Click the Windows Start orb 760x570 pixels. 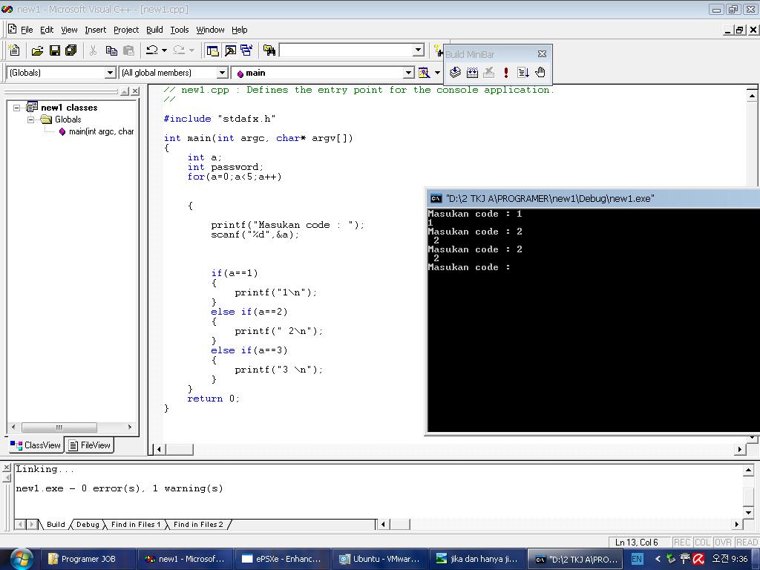coord(22,559)
